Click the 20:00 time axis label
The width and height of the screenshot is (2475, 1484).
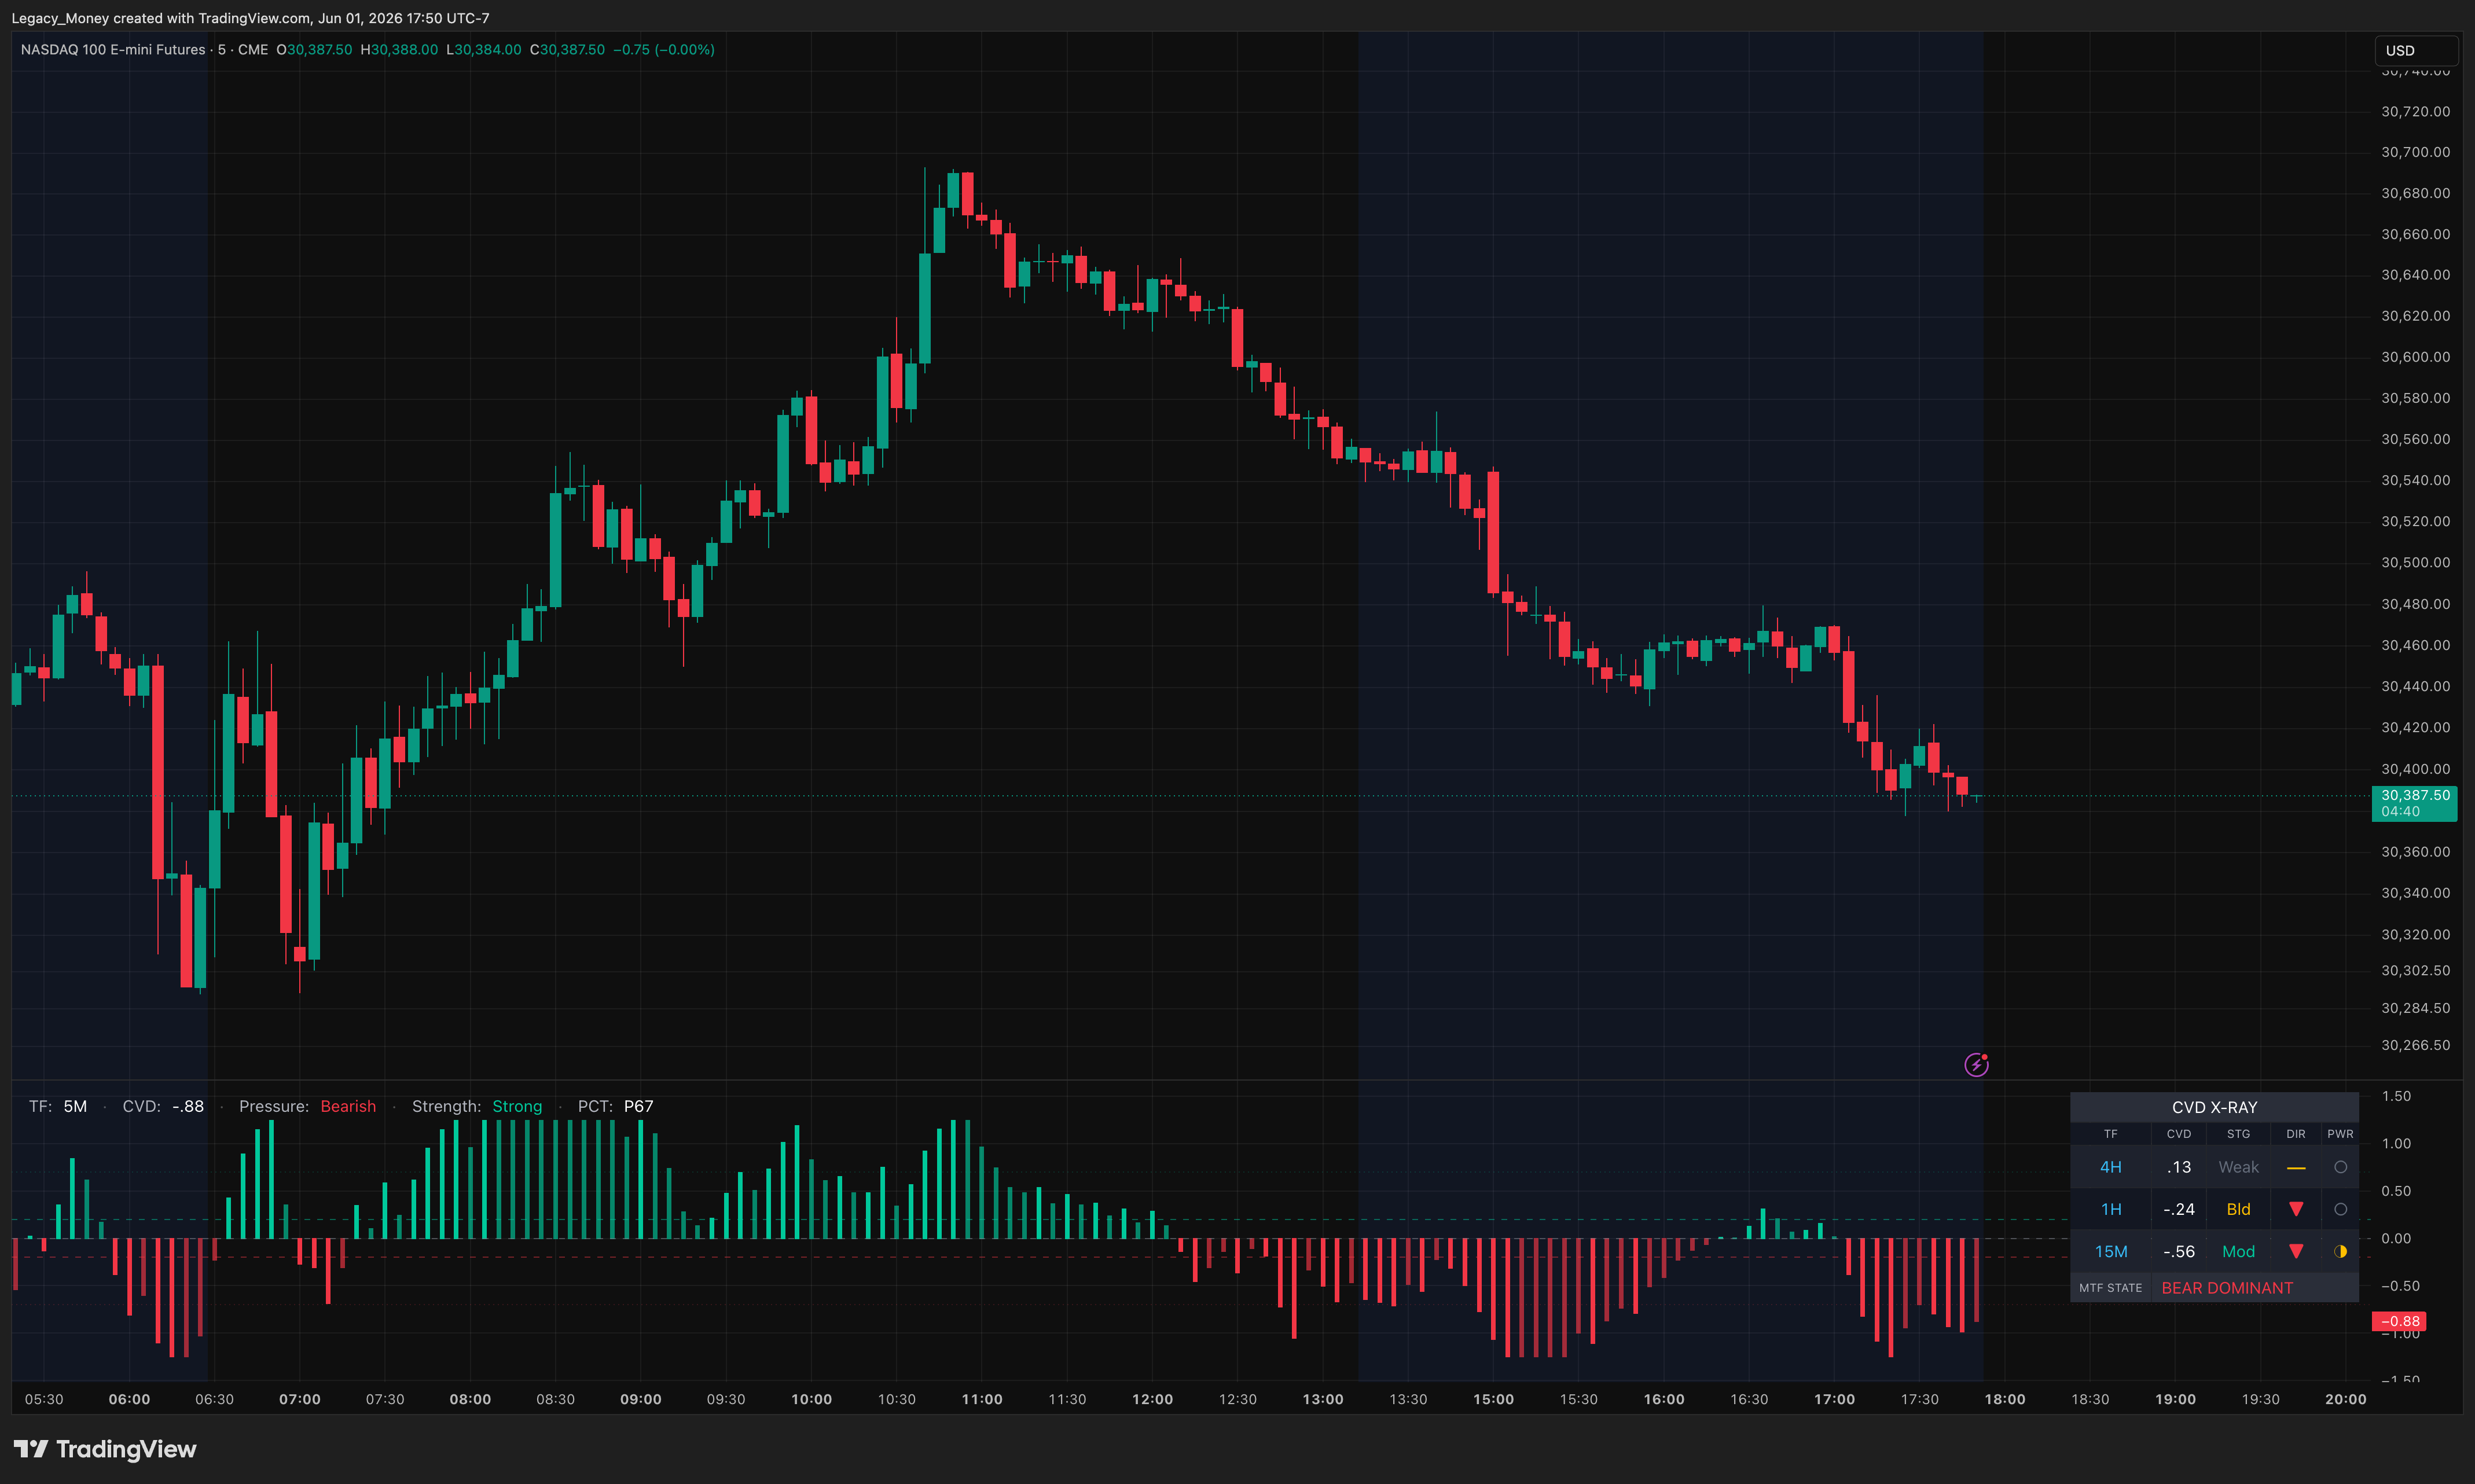point(2345,1399)
